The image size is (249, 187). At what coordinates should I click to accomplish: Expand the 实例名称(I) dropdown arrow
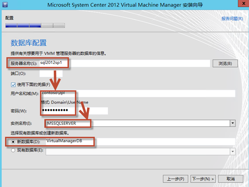[233, 123]
